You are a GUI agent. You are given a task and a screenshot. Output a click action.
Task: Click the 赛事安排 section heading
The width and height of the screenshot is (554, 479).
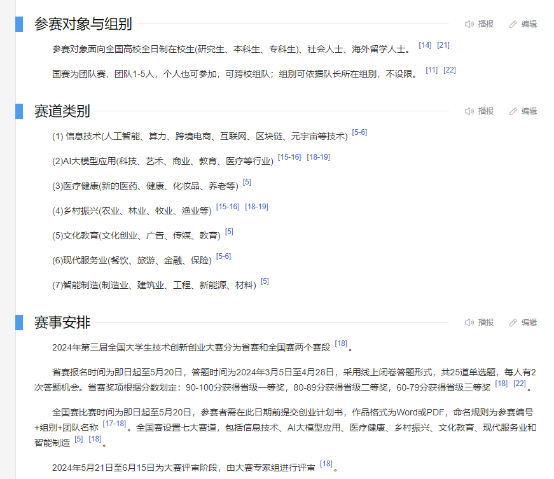[x=62, y=323]
